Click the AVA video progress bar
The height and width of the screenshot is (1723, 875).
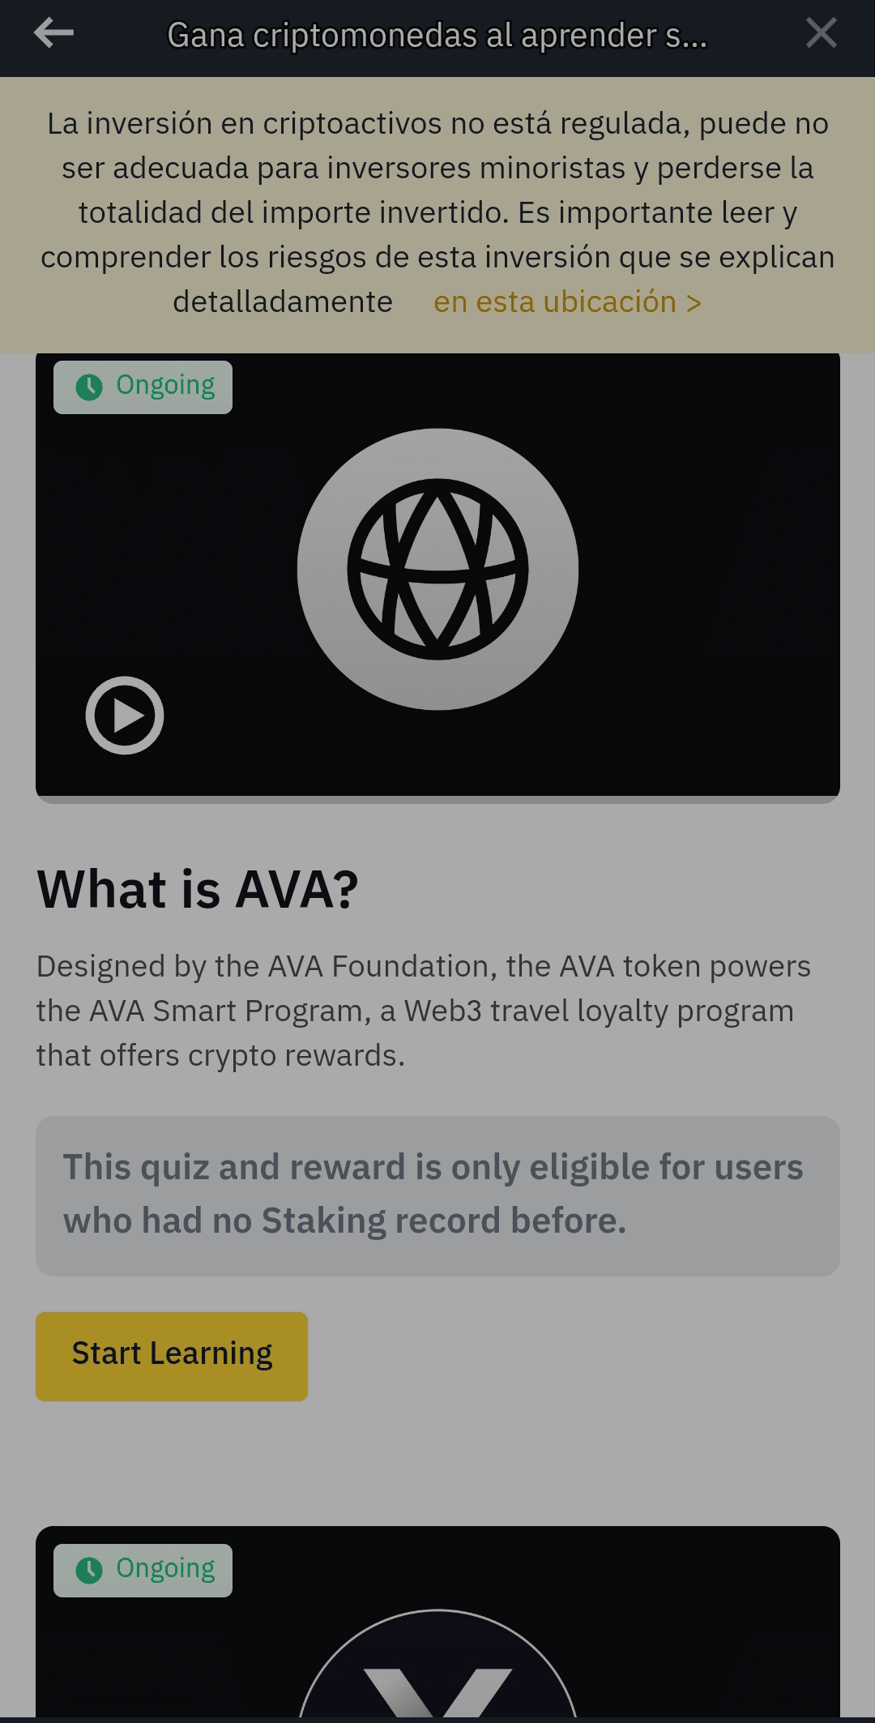pyautogui.click(x=437, y=800)
